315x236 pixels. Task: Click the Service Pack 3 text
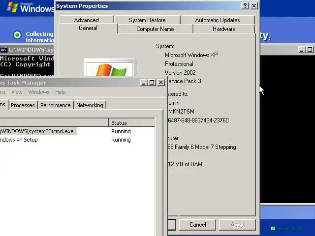[x=184, y=81]
